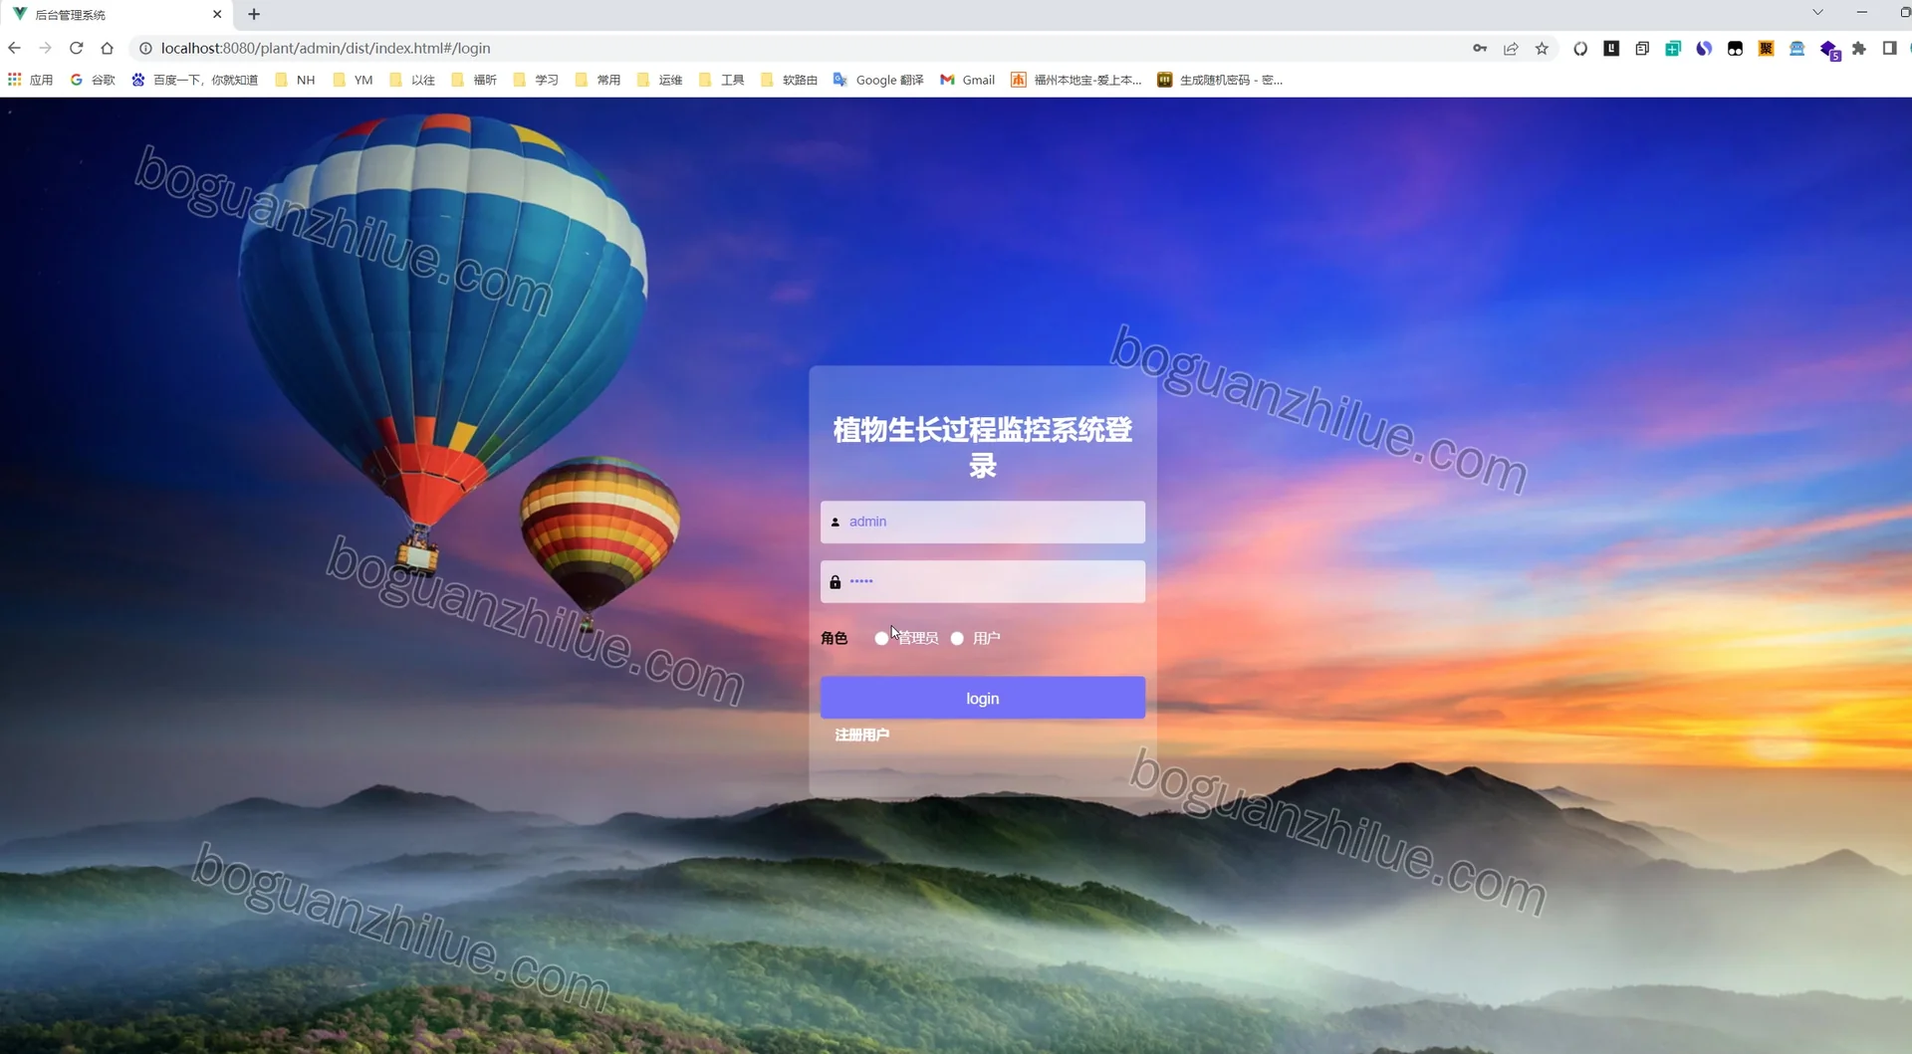Open the 谷歌 bookmark
Screen dimensions: 1912x1054
pos(93,80)
